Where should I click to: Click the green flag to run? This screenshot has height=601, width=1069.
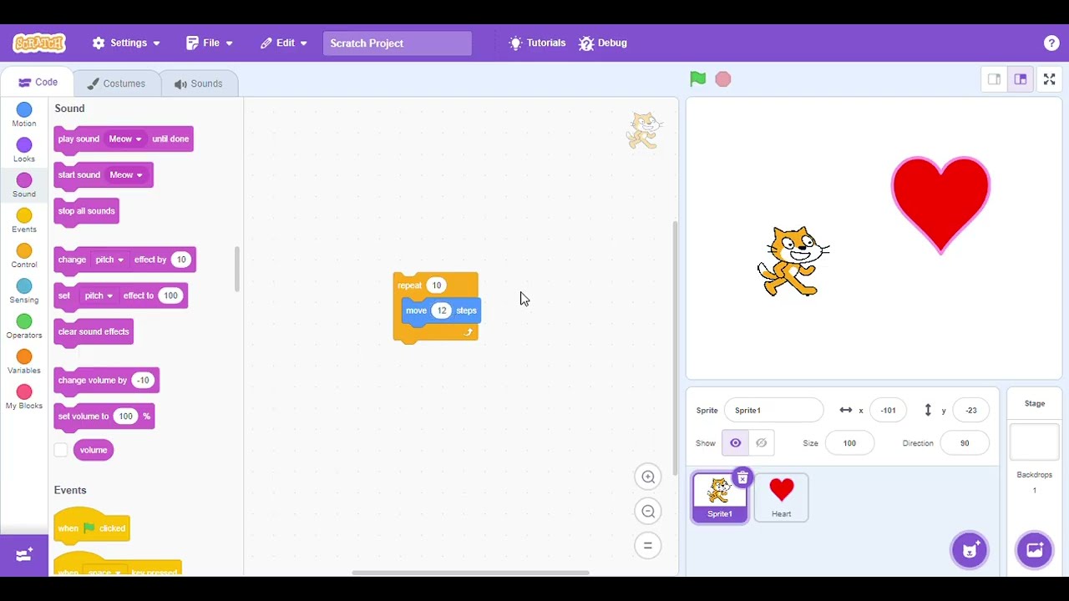tap(698, 79)
